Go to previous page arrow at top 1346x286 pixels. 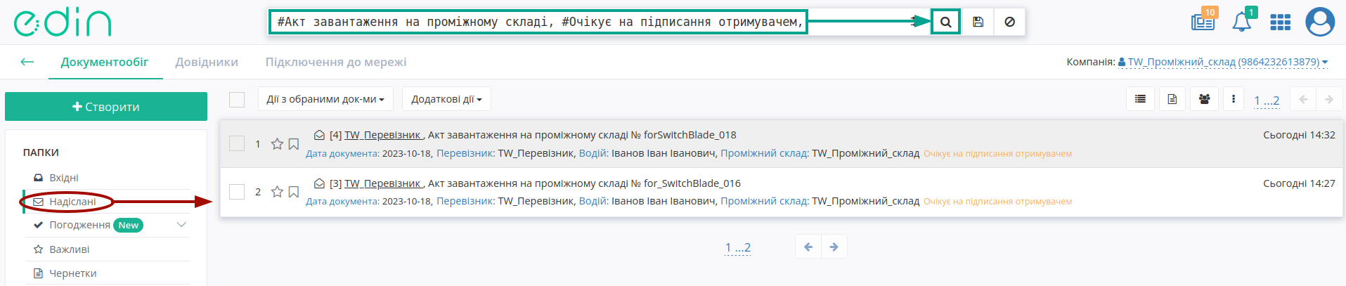click(x=1303, y=99)
